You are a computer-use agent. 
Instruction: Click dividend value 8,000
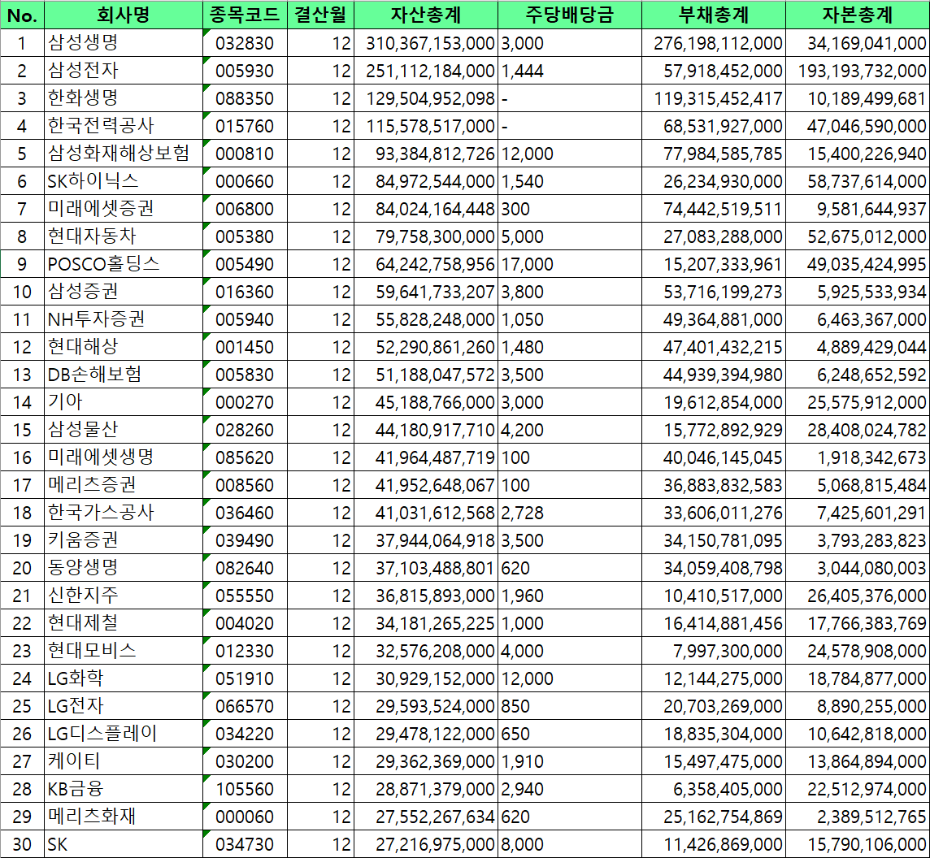[x=569, y=844]
